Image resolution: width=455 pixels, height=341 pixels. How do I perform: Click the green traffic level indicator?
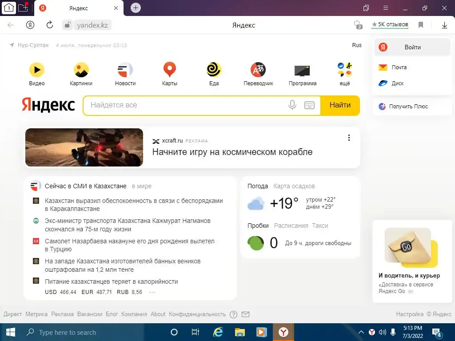pyautogui.click(x=255, y=243)
